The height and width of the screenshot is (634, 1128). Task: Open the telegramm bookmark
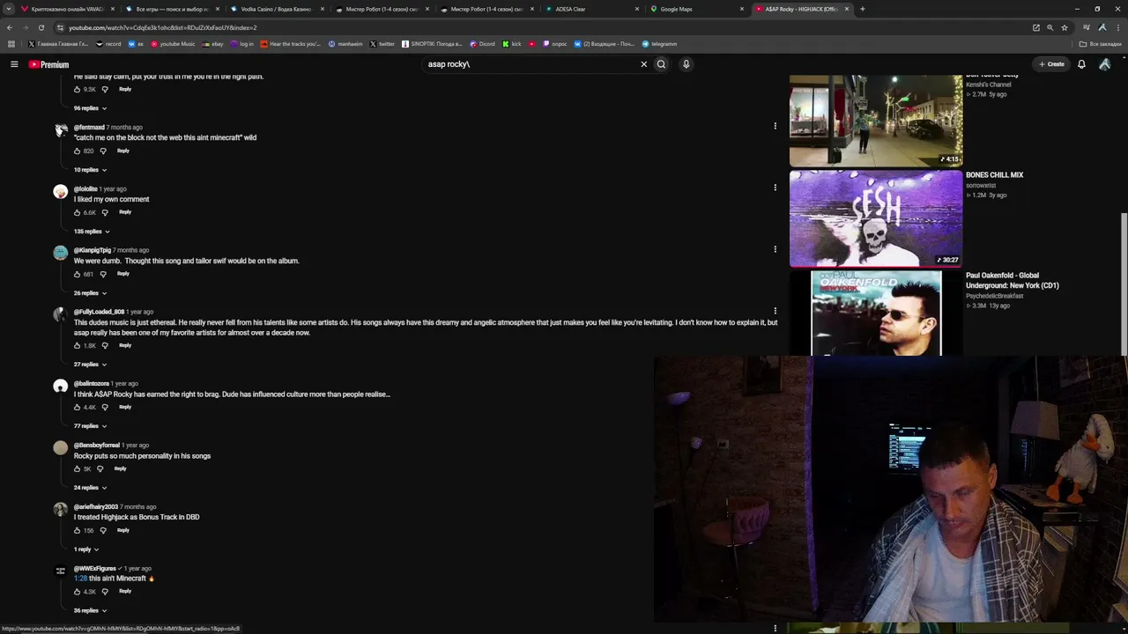[659, 44]
